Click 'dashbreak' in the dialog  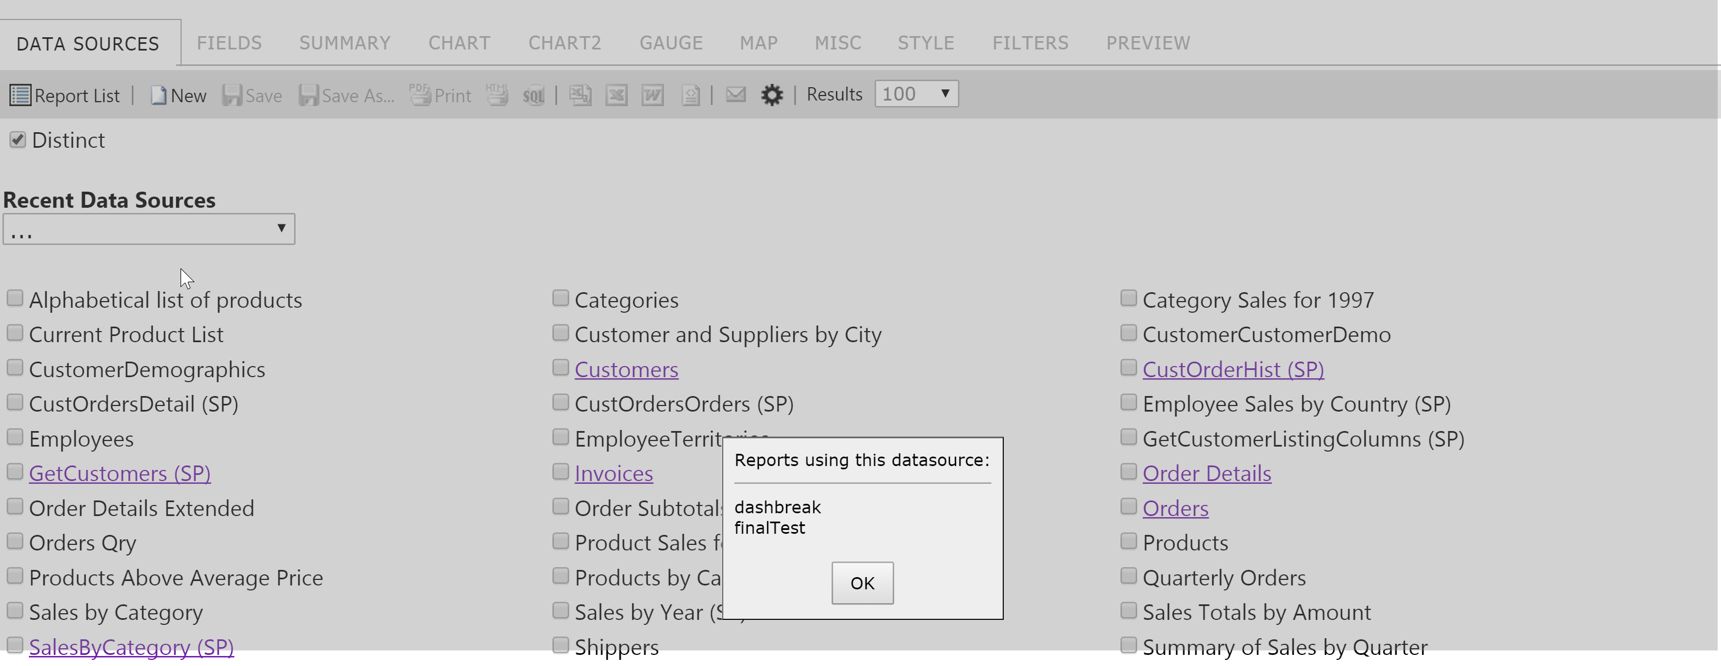(778, 507)
